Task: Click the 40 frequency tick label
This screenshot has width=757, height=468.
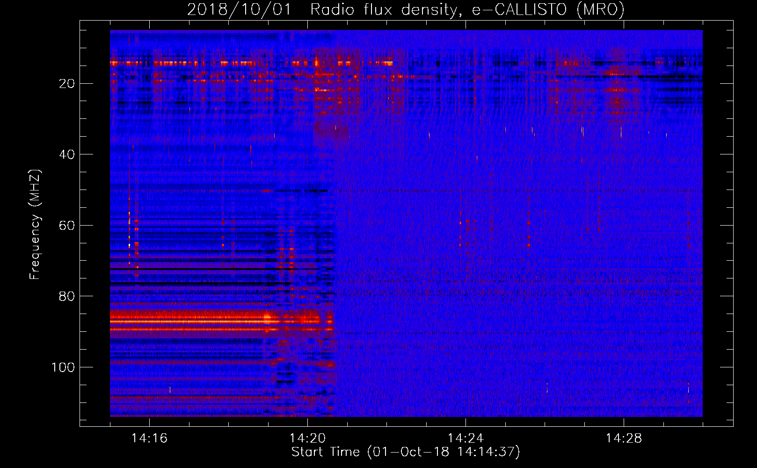Action: coord(67,154)
